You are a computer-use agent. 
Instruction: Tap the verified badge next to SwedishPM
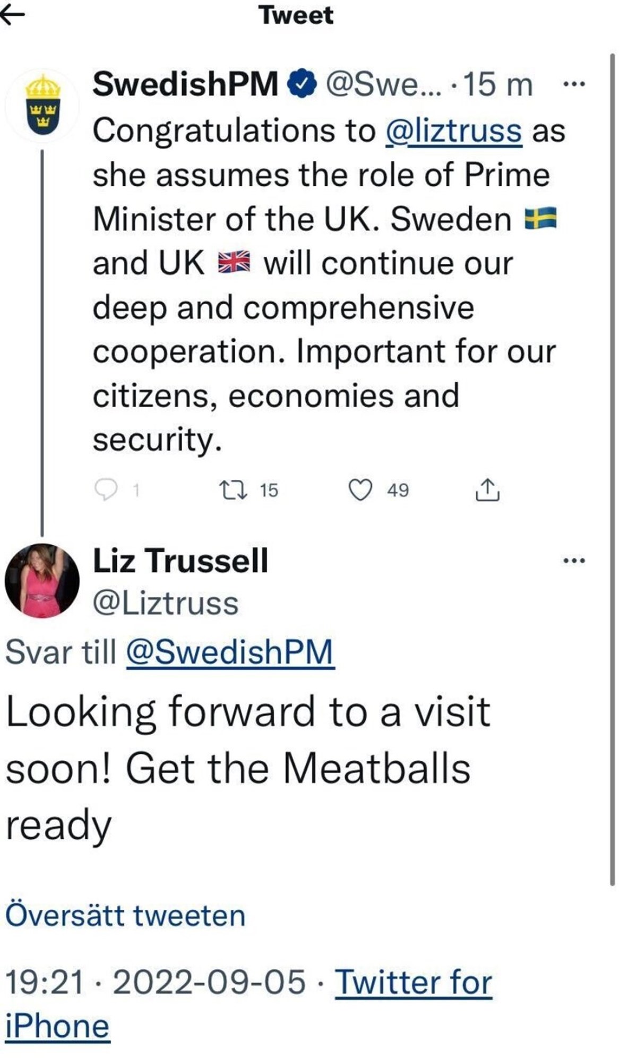click(302, 84)
